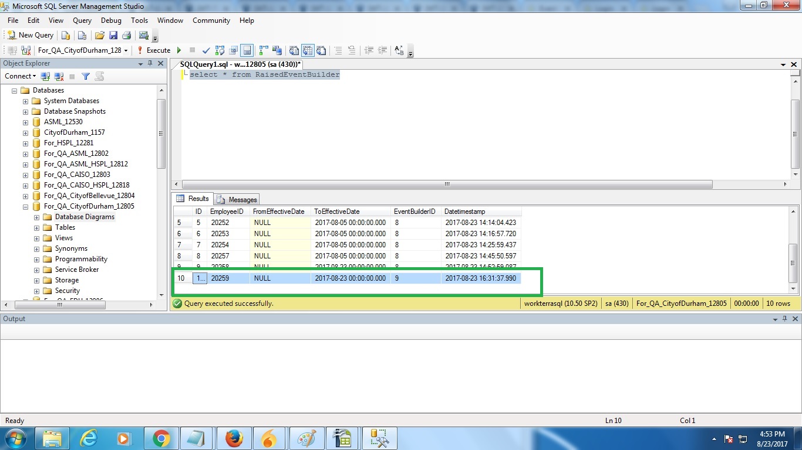The height and width of the screenshot is (450, 802).
Task: Expand the CityofDurham_1157 database node
Action: pyautogui.click(x=26, y=132)
